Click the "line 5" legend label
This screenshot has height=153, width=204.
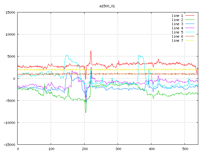177,32
